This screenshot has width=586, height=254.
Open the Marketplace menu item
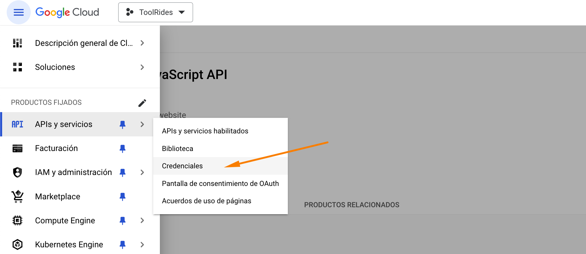(x=58, y=197)
